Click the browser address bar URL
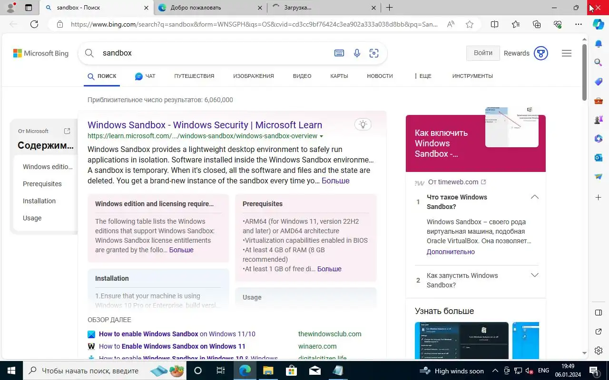Screen dimensions: 609x380 coord(255,24)
